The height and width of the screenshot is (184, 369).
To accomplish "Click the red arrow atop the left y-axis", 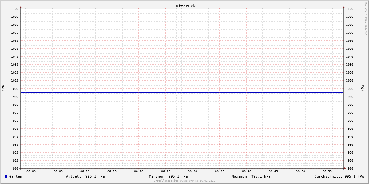I will [21, 7].
